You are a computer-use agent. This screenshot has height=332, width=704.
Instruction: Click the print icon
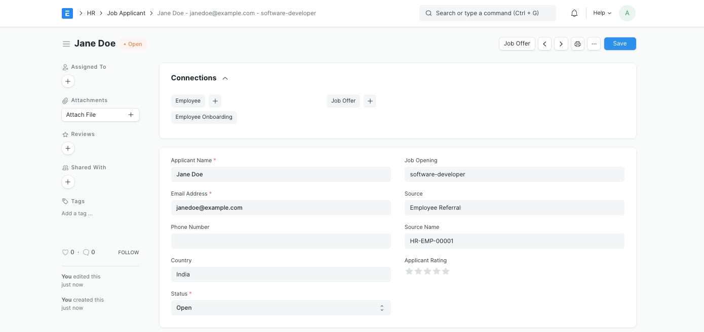click(577, 44)
